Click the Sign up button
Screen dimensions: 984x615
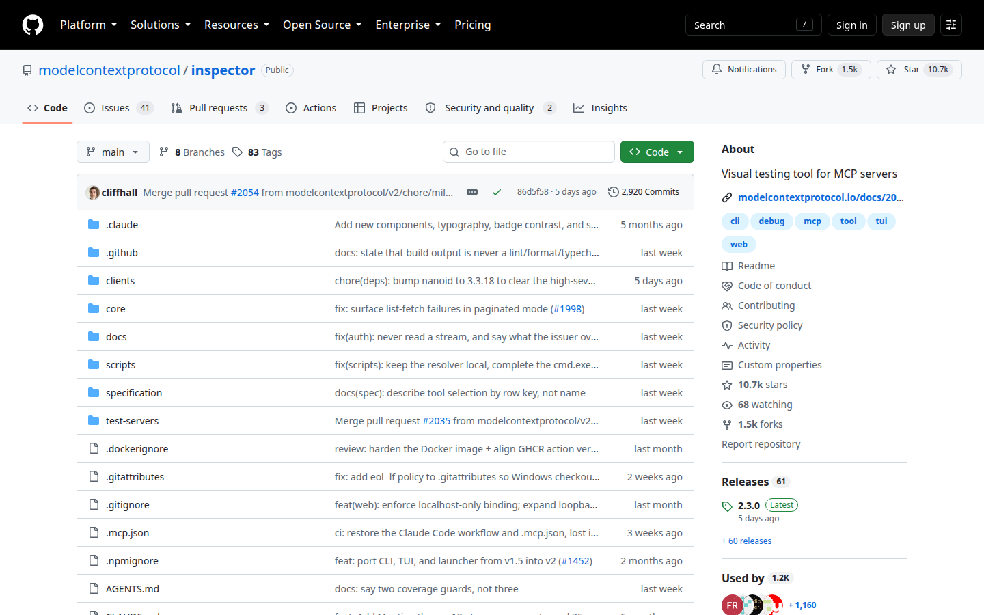pos(908,25)
